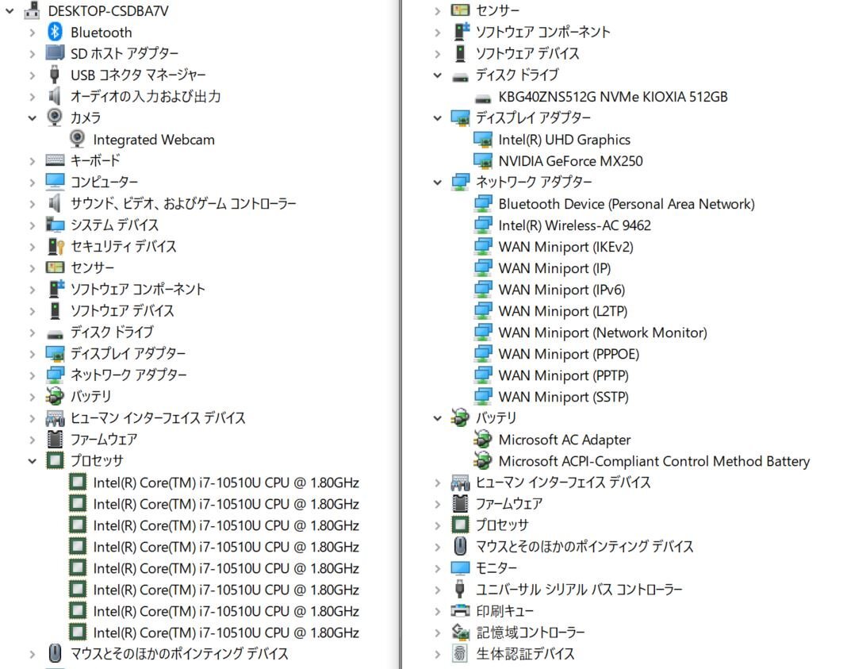The image size is (847, 669).
Task: Expand the left pane ヒューマン インターフェイス デバイス node
Action: tap(32, 417)
